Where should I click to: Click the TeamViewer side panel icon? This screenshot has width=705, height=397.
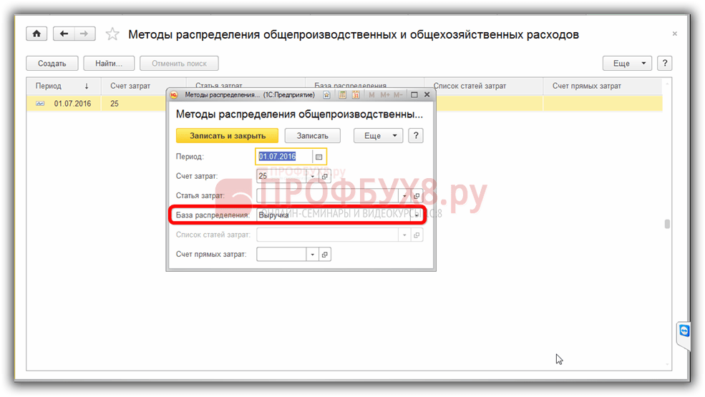coord(684,330)
